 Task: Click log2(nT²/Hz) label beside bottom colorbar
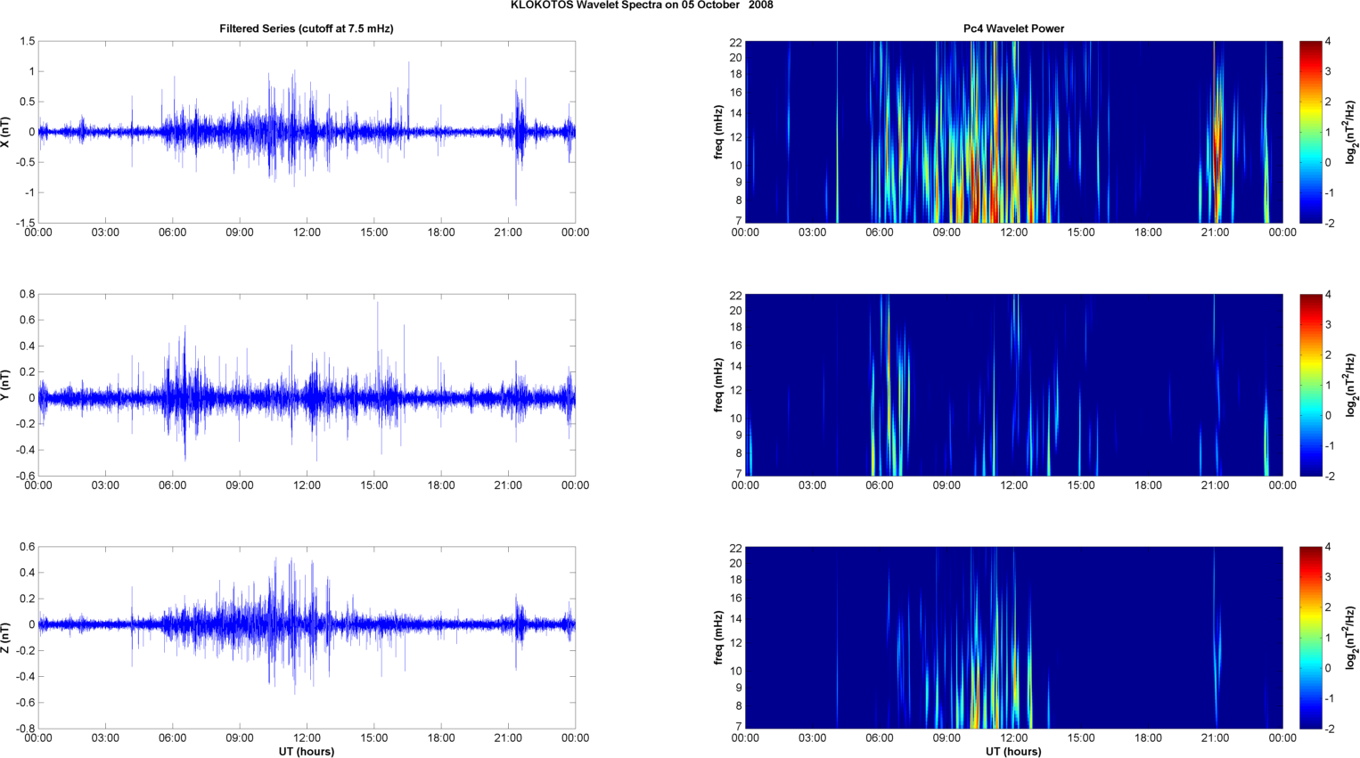coord(1352,638)
